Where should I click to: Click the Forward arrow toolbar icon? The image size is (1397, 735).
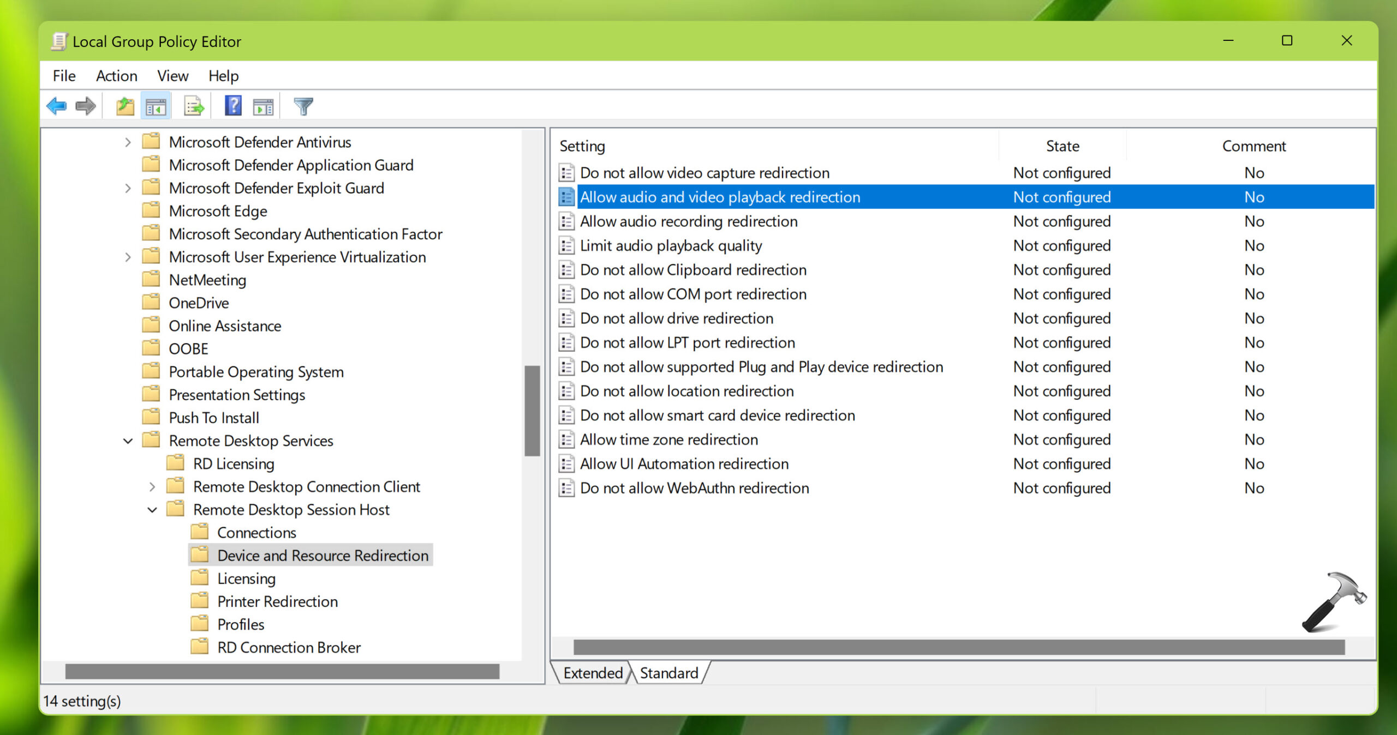pyautogui.click(x=86, y=106)
